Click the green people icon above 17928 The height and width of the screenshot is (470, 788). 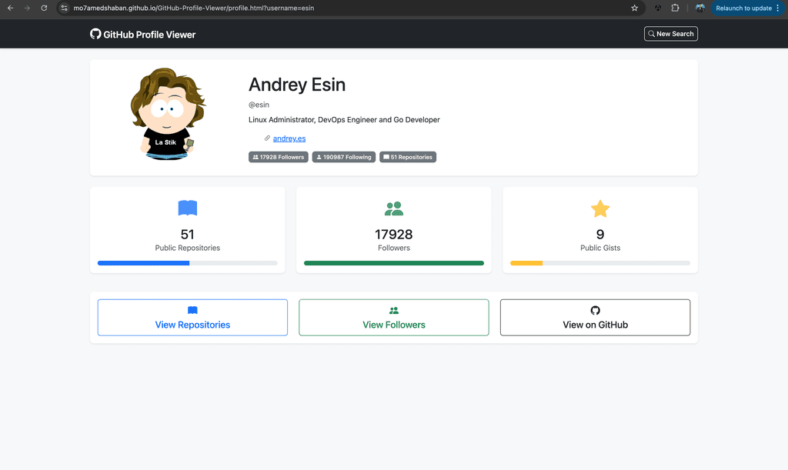tap(394, 208)
